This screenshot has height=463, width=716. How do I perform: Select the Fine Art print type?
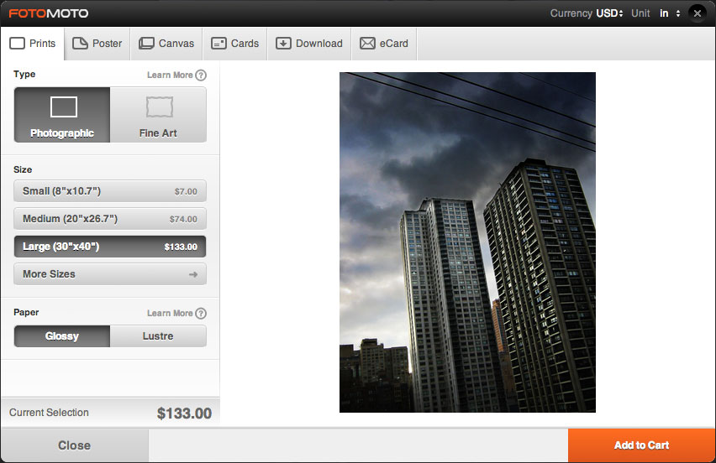pyautogui.click(x=158, y=115)
